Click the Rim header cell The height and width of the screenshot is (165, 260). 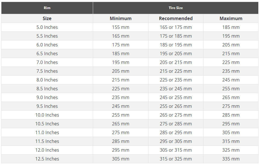(47, 8)
